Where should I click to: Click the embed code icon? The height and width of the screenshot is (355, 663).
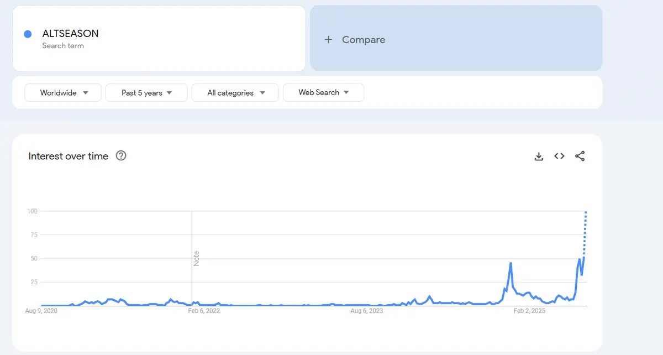[559, 156]
